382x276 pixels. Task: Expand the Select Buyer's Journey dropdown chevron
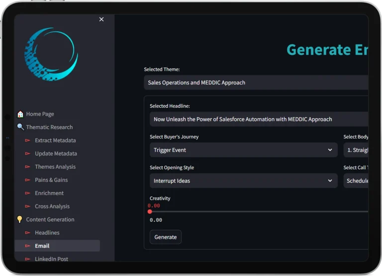pyautogui.click(x=330, y=150)
